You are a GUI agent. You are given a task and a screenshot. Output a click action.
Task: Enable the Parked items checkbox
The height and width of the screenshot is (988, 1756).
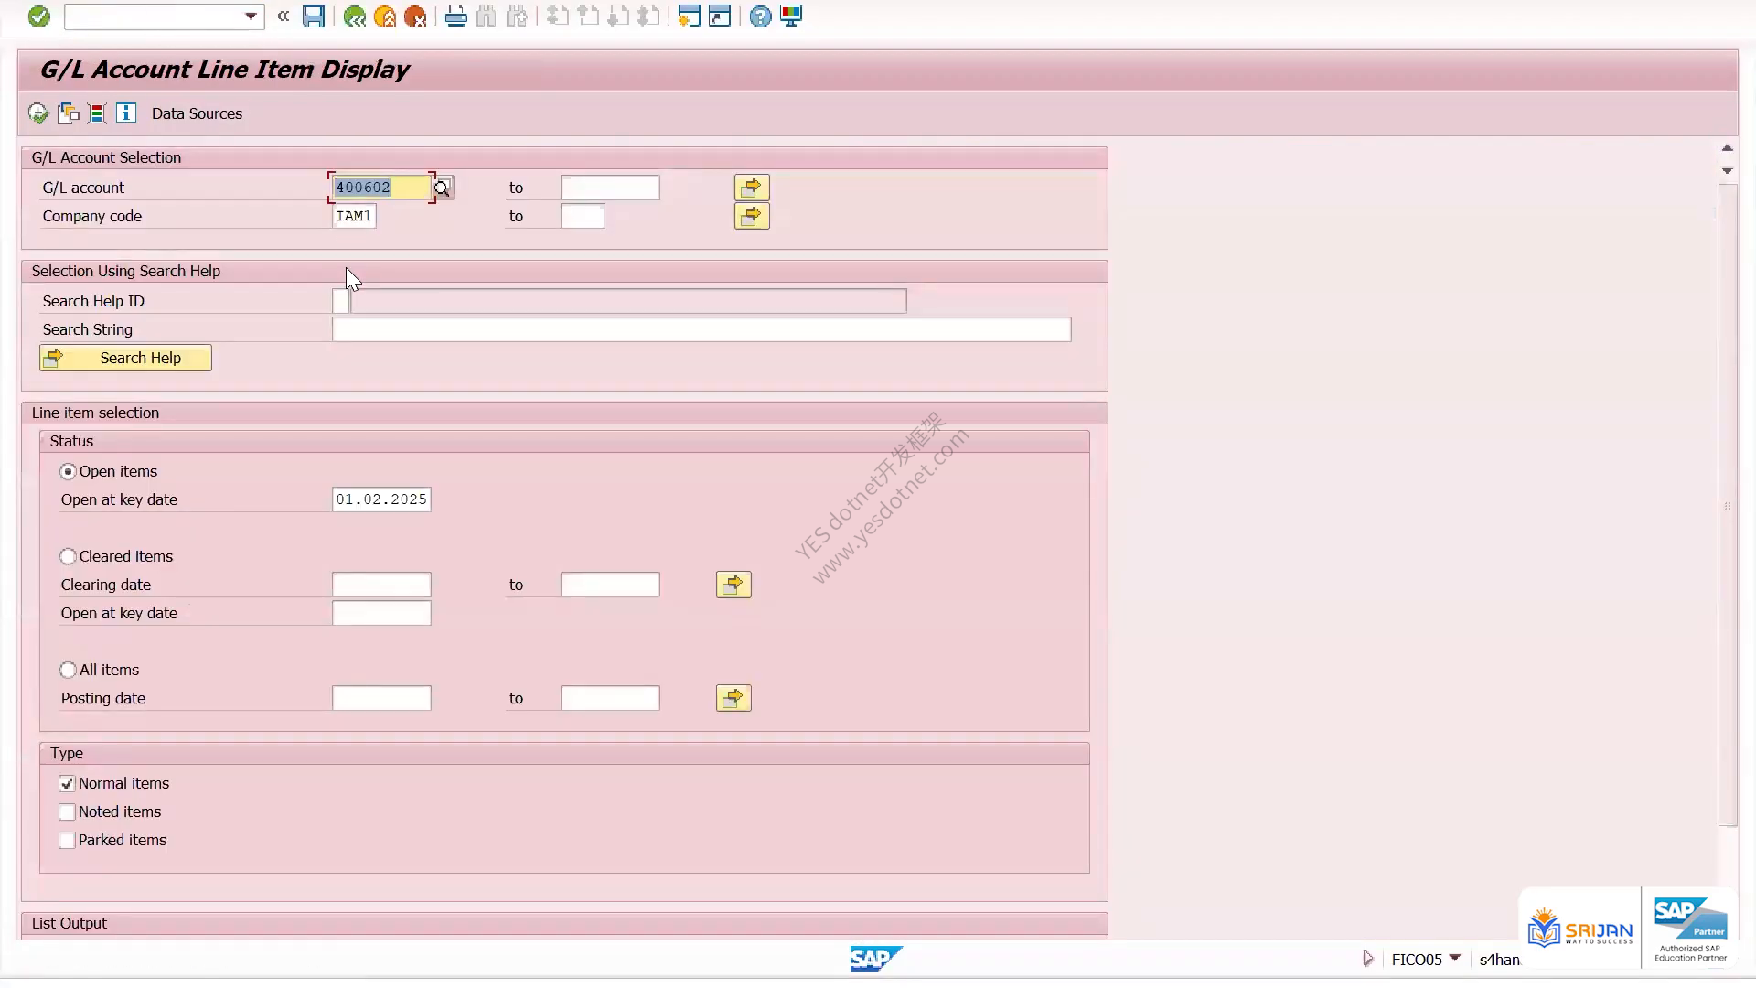67,840
